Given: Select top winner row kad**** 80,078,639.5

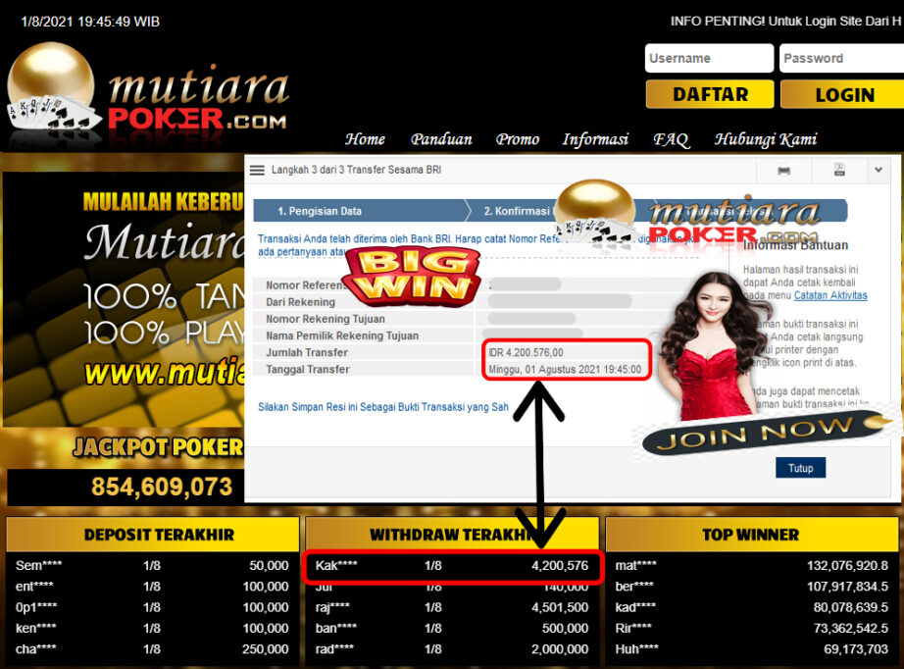Looking at the screenshot, I should coord(752,607).
